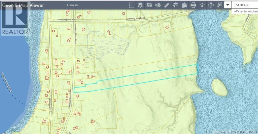Print the current map

tap(193, 5)
